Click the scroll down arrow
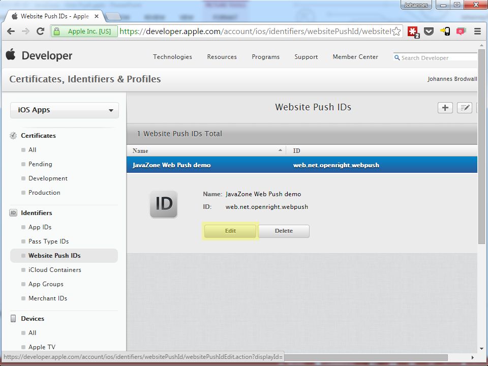Viewport: 488px width, 366px height. coord(482,349)
